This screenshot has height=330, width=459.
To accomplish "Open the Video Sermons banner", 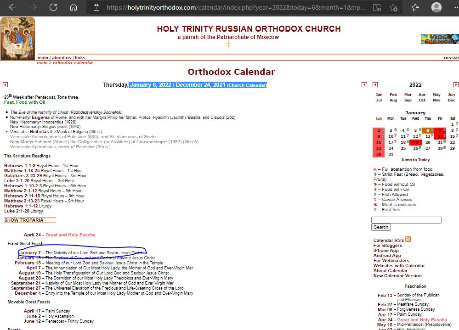I will (440, 39).
